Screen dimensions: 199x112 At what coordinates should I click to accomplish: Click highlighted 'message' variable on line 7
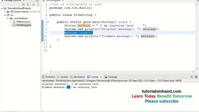click(x=84, y=26)
